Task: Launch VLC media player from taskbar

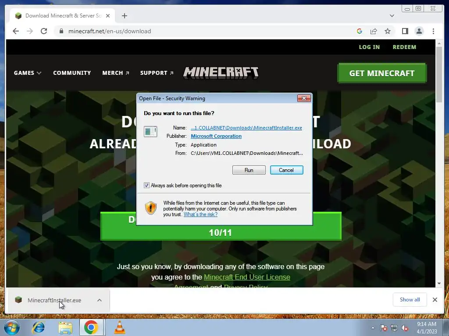Action: point(120,327)
